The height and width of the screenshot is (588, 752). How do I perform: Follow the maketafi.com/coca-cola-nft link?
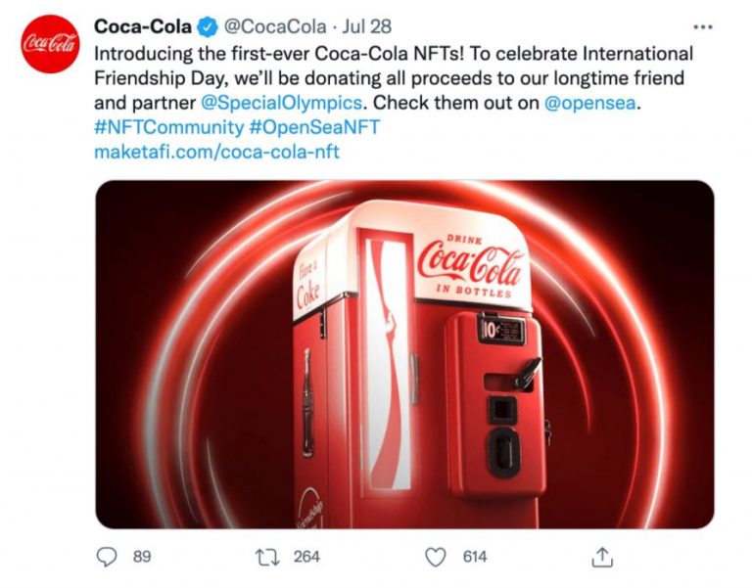(x=216, y=153)
